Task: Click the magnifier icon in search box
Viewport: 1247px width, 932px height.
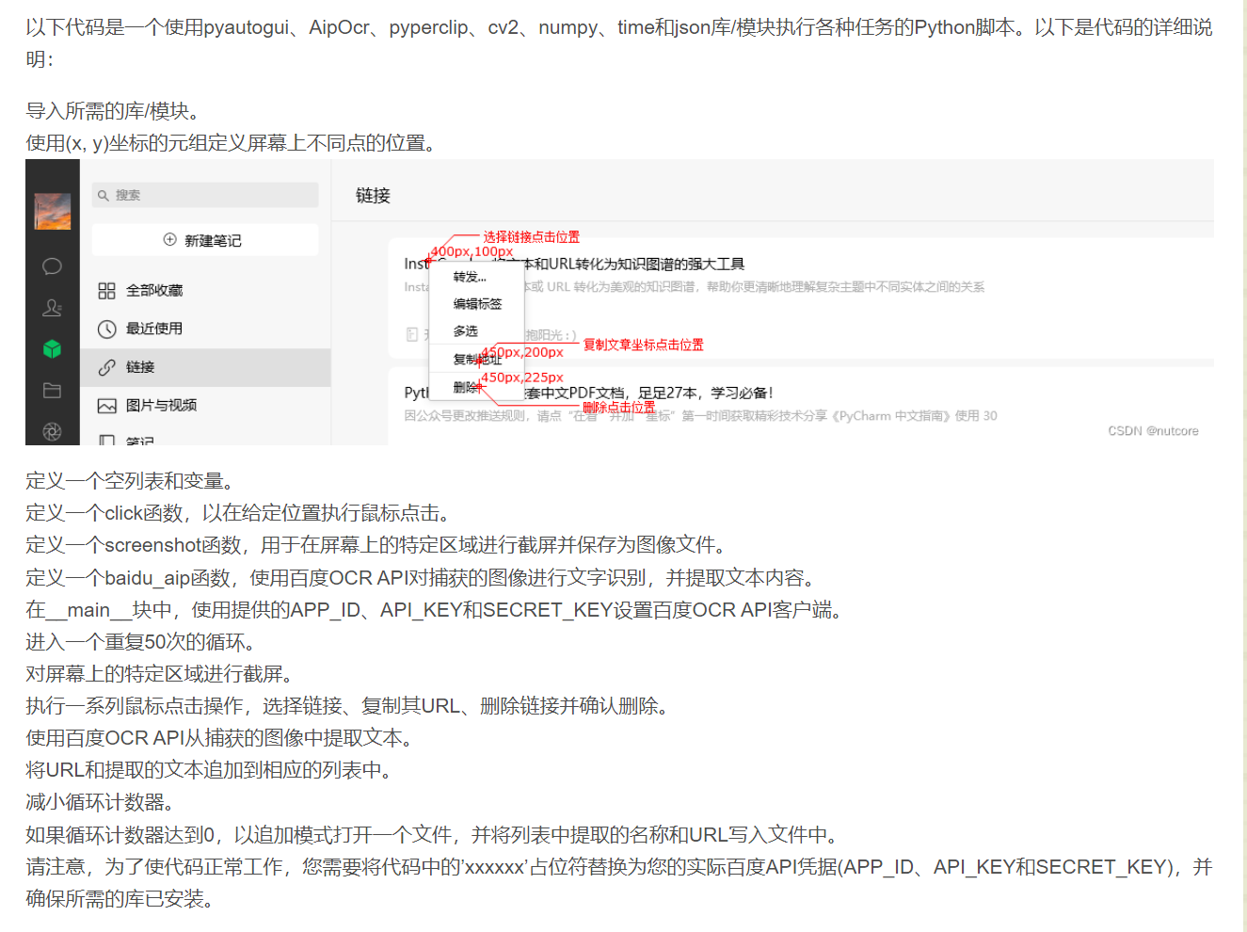Action: click(x=104, y=196)
